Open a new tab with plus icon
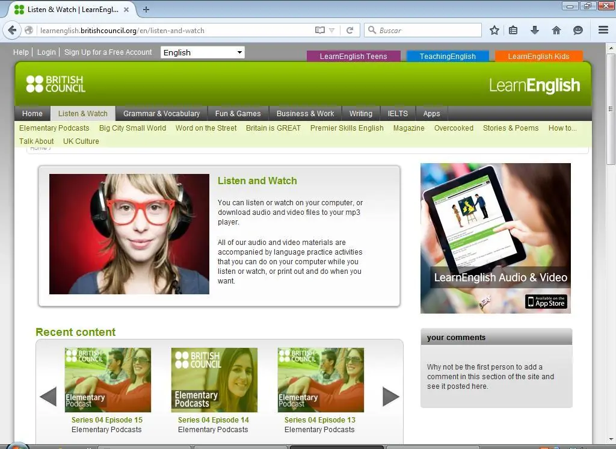The image size is (616, 449). [146, 10]
